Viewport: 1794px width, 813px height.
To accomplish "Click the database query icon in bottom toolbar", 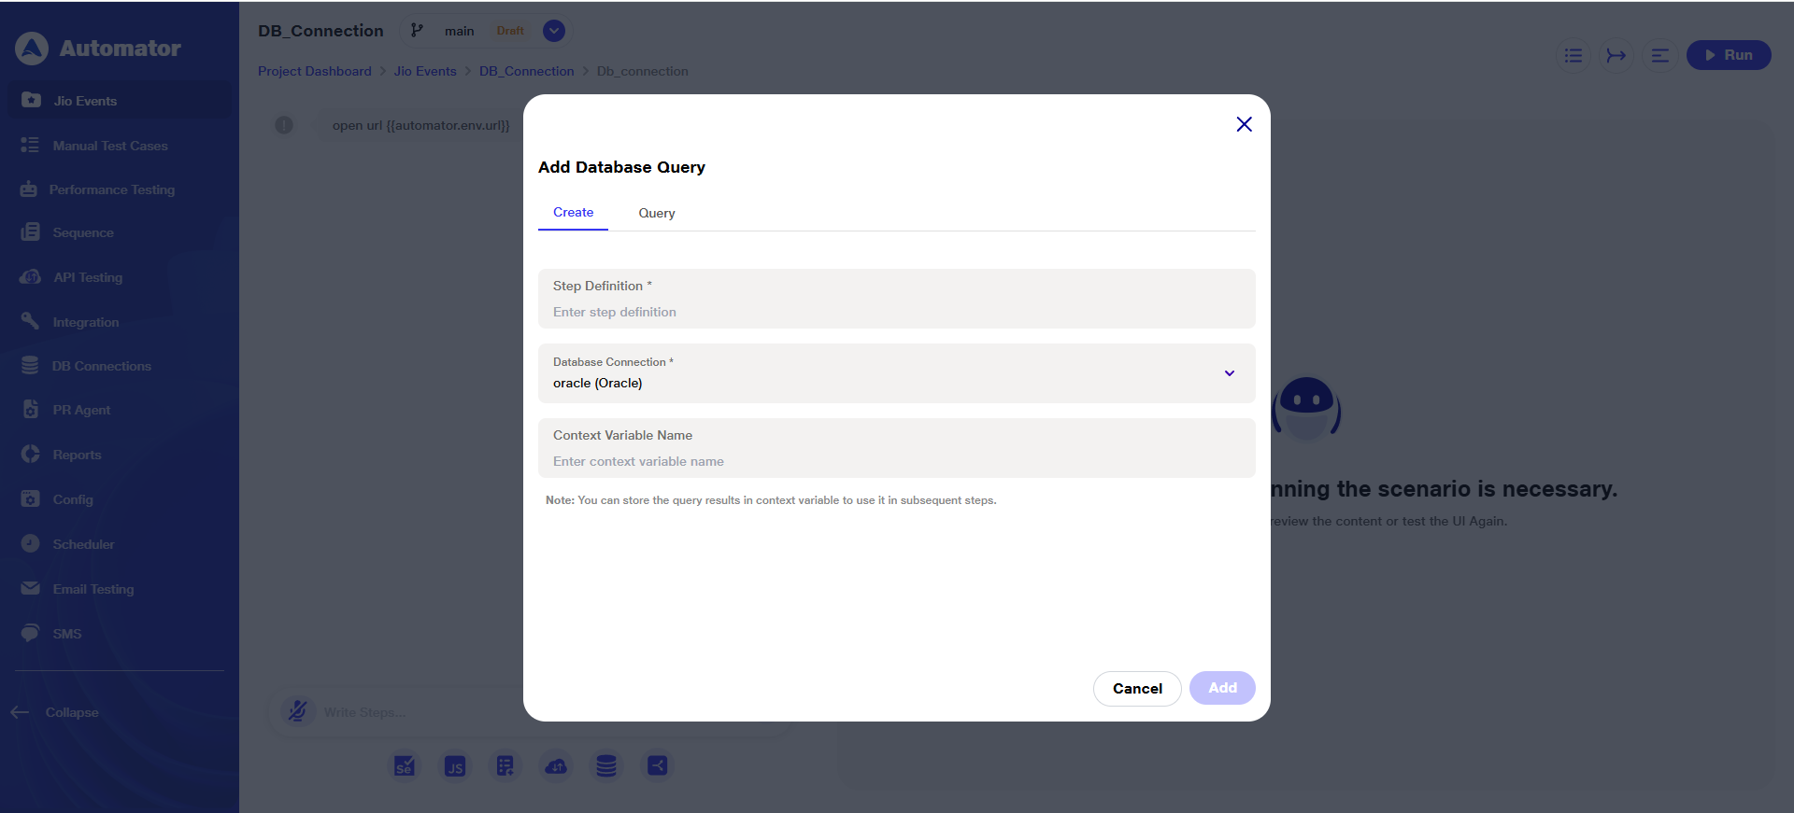I will [x=606, y=766].
